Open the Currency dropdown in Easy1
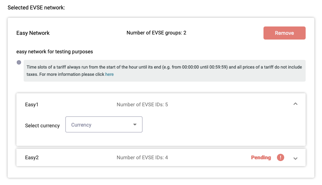This screenshot has width=322, height=185. pos(104,124)
